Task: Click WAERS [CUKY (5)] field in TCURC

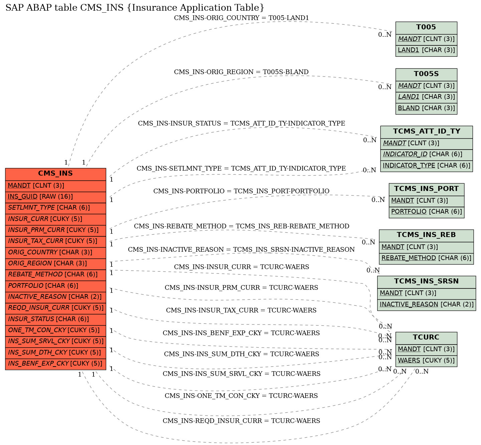Action: click(426, 361)
